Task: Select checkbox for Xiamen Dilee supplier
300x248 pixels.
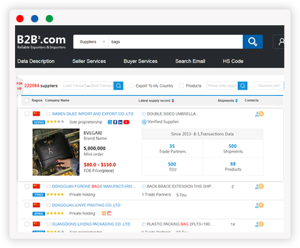Action: [27, 114]
